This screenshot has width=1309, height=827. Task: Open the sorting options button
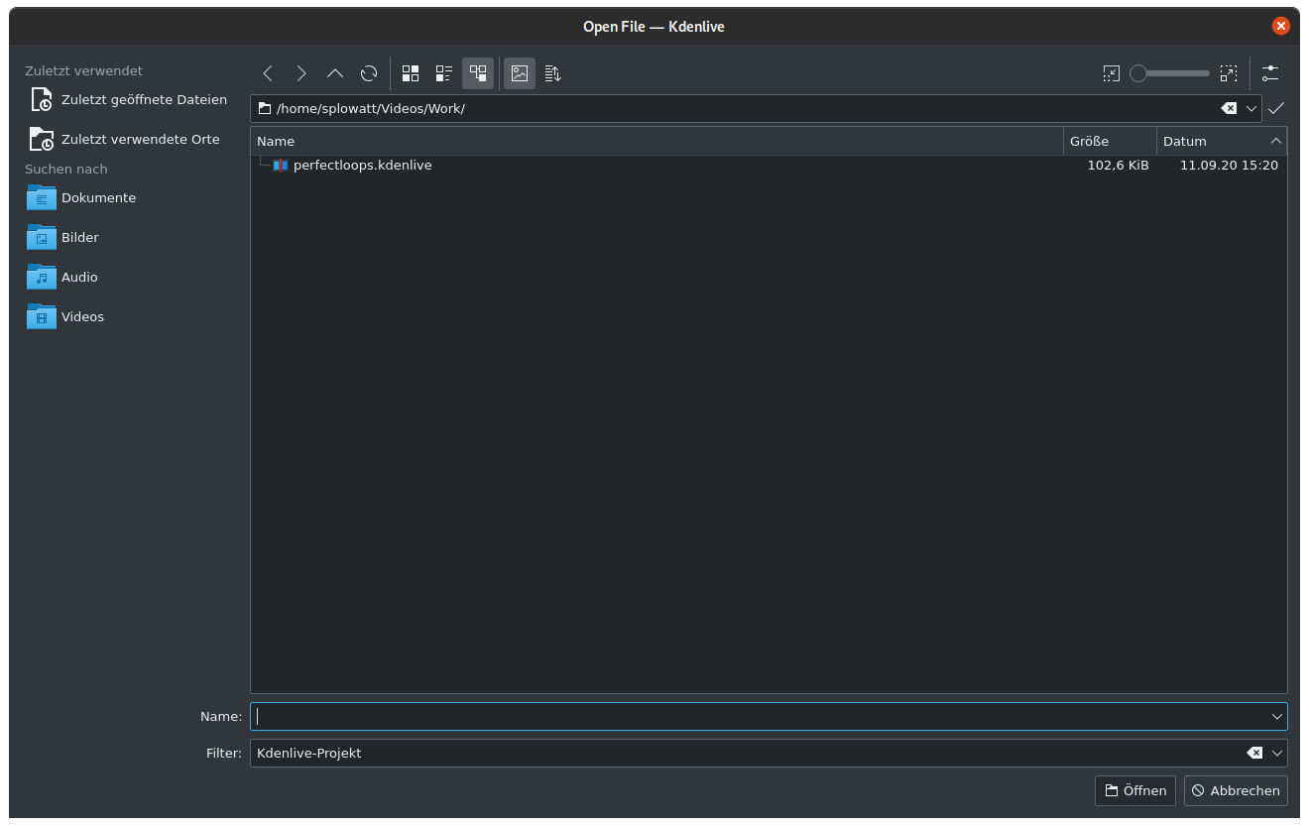(x=553, y=73)
